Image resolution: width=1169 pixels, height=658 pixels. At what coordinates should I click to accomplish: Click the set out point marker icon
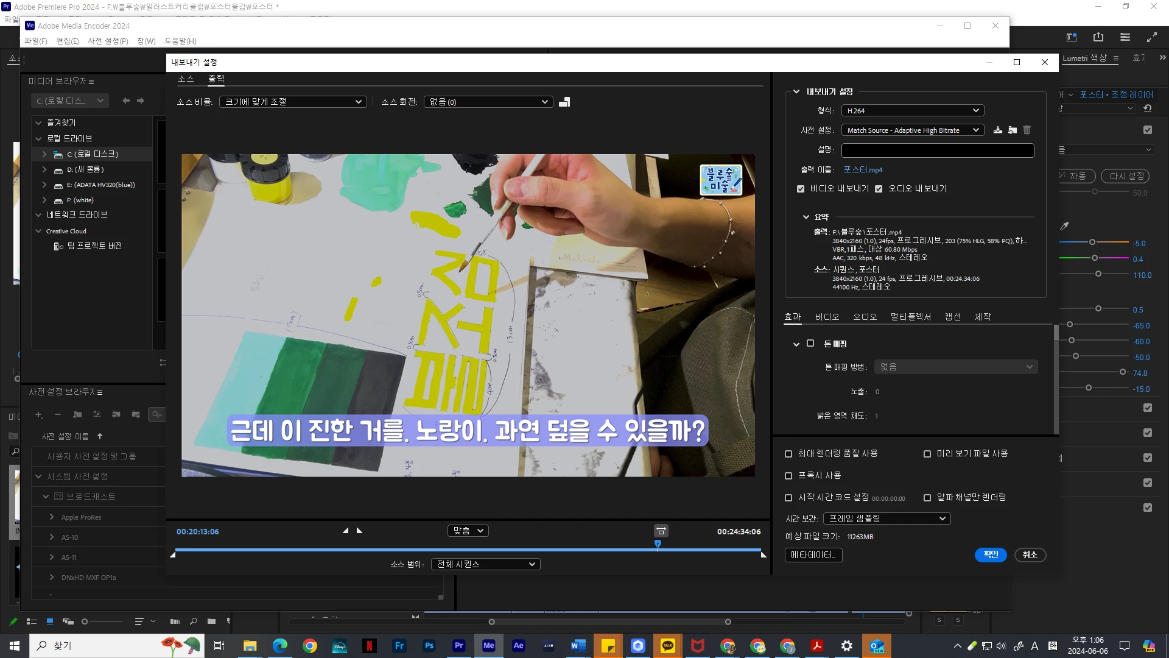(359, 531)
